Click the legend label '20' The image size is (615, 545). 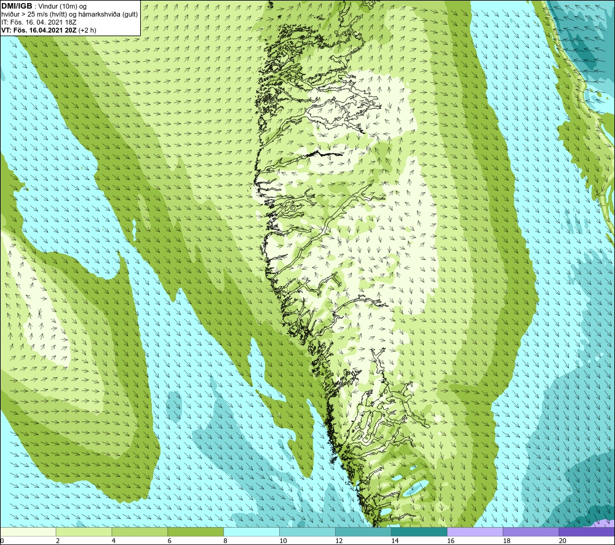(563, 541)
